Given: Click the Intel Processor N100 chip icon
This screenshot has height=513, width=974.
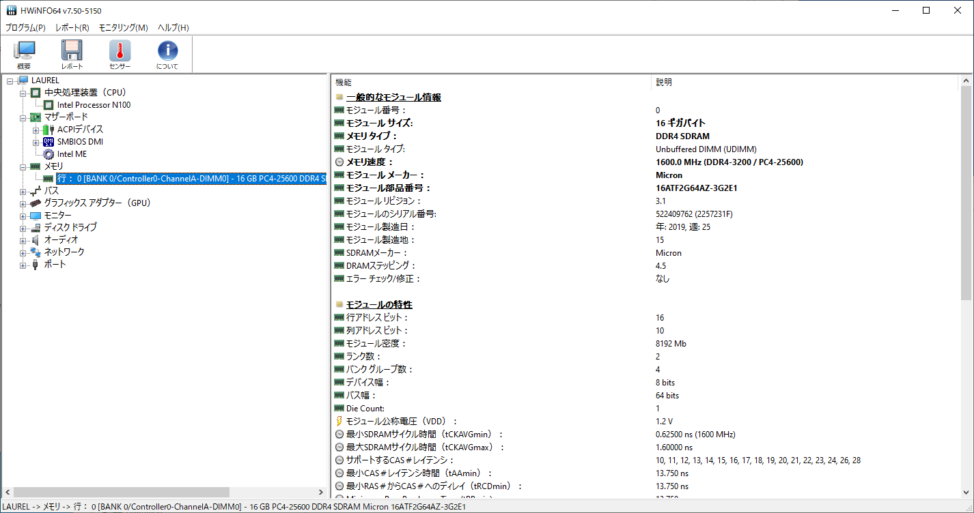Looking at the screenshot, I should [48, 105].
